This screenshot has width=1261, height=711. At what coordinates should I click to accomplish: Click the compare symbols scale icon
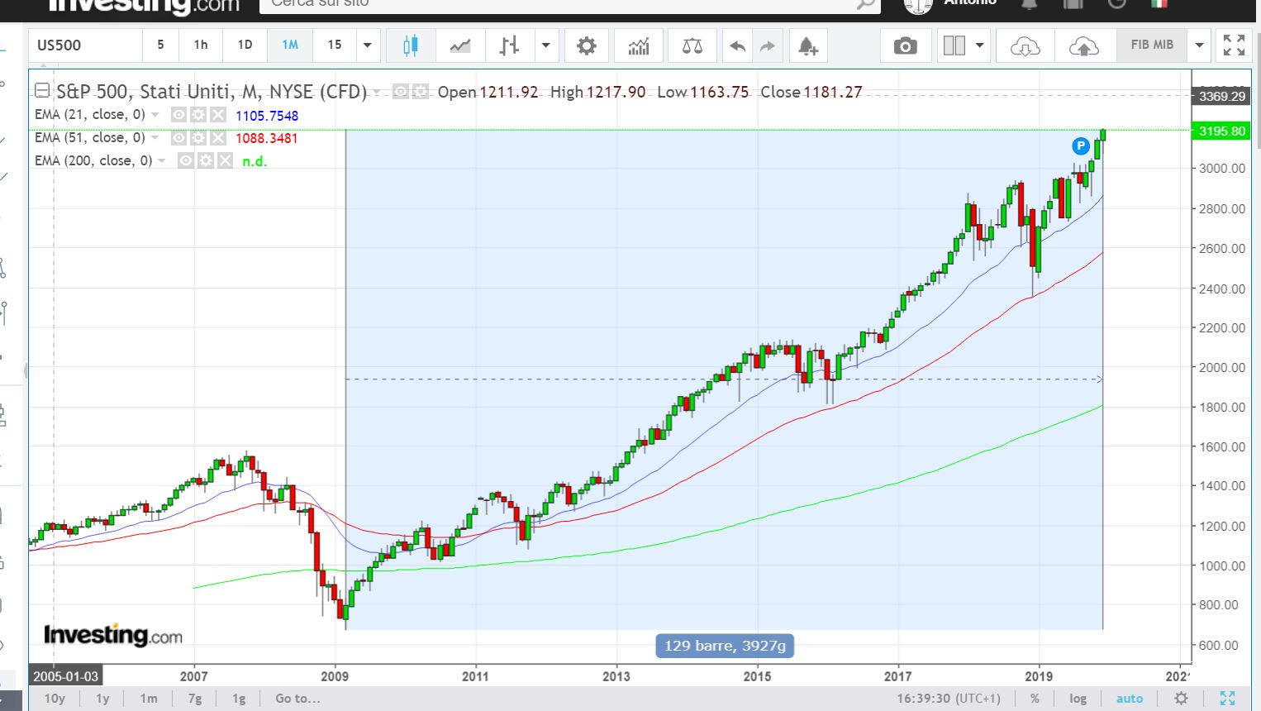(x=692, y=45)
